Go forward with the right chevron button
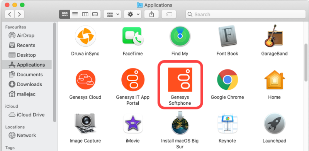 19,14
